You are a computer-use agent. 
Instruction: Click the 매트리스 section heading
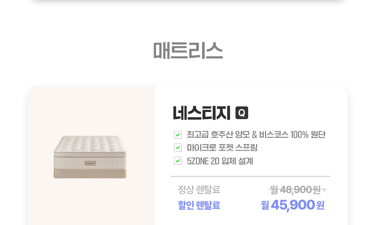pyautogui.click(x=188, y=51)
